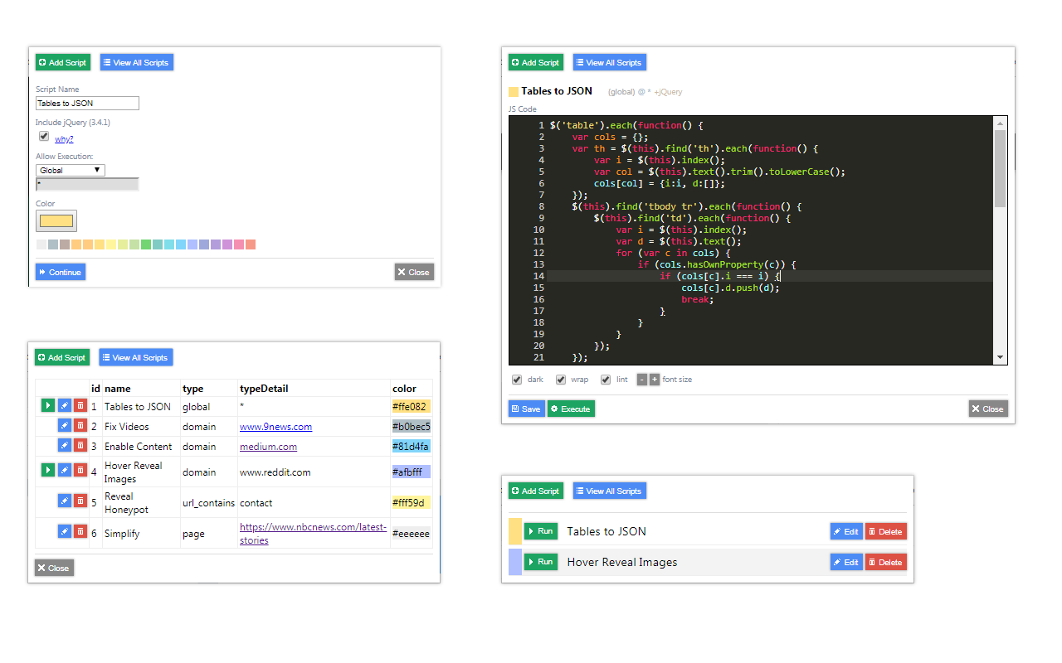Image resolution: width=1062 pixels, height=663 pixels.
Task: Click Add Script above the scripts table
Action: tap(62, 357)
